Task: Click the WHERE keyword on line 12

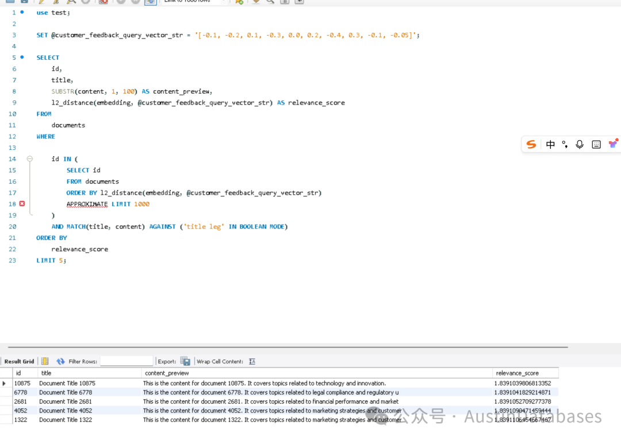Action: [x=46, y=137]
